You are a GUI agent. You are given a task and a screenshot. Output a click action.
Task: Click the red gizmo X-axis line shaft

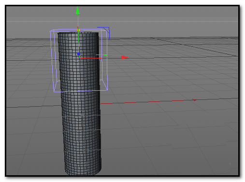[x=101, y=58]
